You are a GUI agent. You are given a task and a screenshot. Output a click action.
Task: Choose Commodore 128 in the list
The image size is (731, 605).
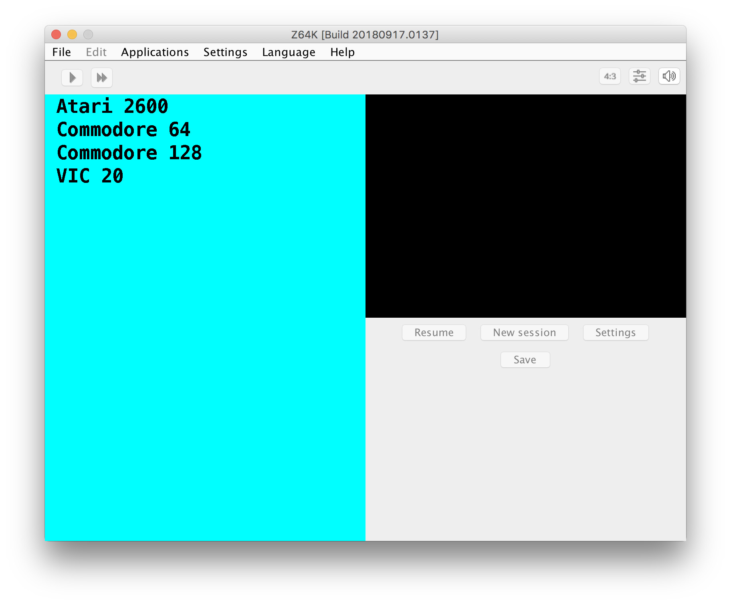(x=129, y=153)
